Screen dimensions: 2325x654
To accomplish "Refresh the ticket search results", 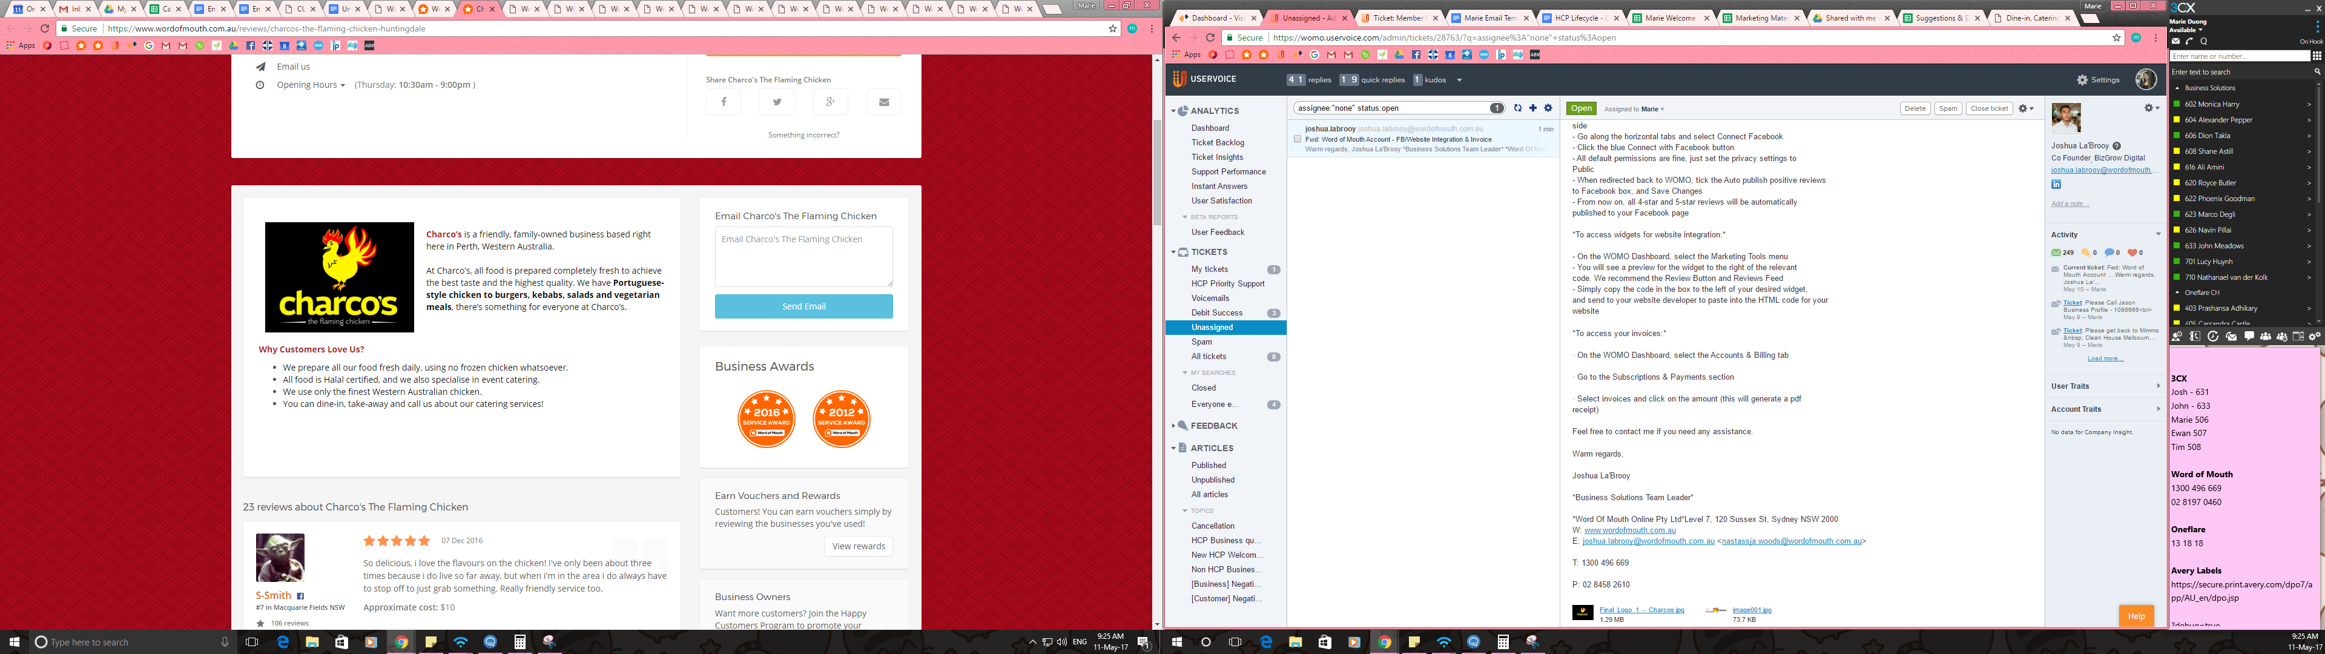I will (x=1518, y=108).
